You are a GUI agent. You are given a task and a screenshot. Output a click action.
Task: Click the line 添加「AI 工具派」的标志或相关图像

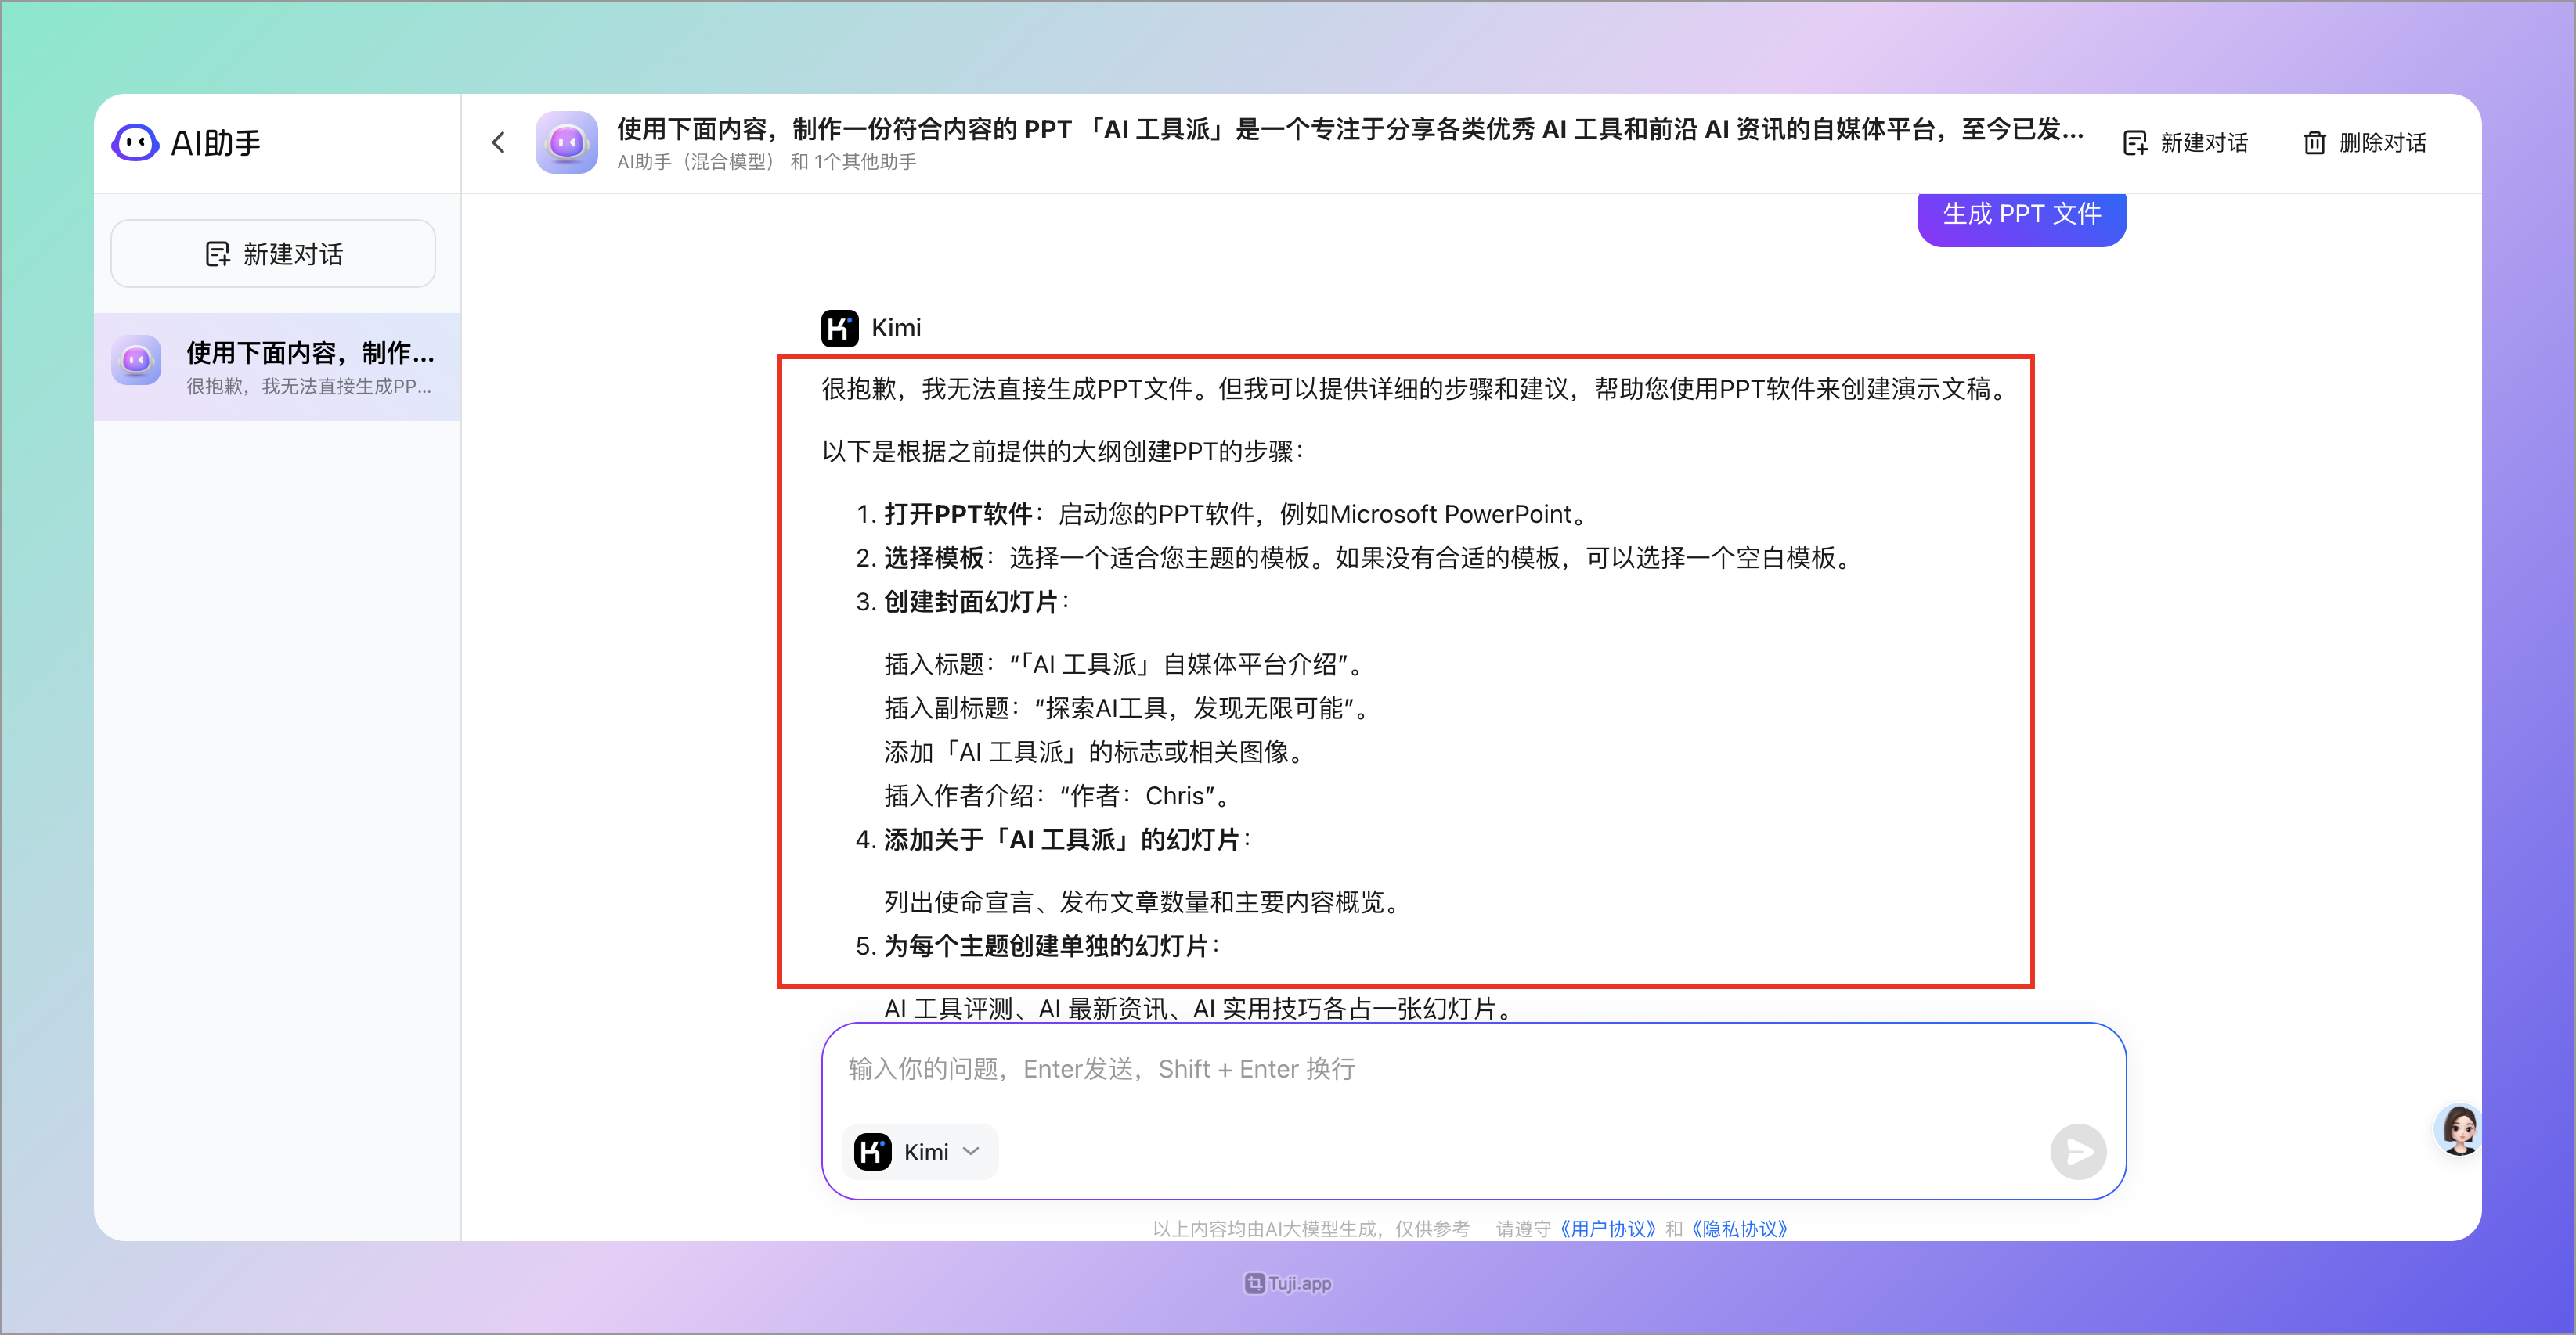[1095, 753]
